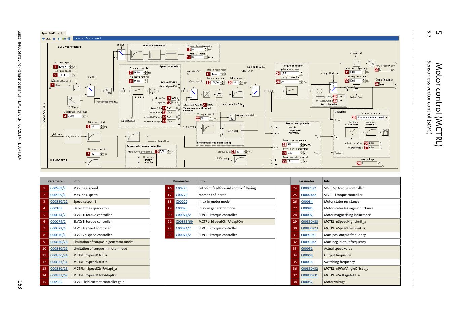454x320 pixels.
Task: Click the Ti torque controller field marked 5
Action: tap(95, 127)
